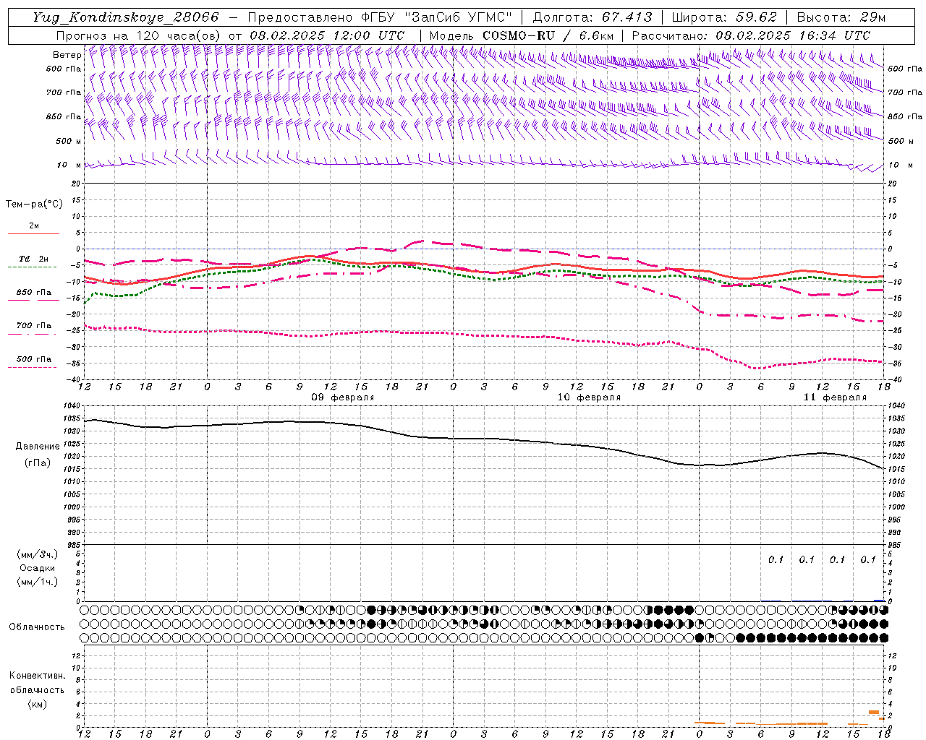This screenshot has width=926, height=740.
Task: Click the 11 февраля date label
Action: click(835, 397)
